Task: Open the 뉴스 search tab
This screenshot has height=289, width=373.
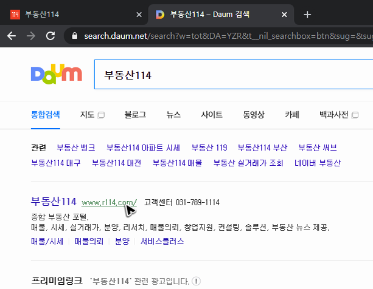Action: coord(173,115)
